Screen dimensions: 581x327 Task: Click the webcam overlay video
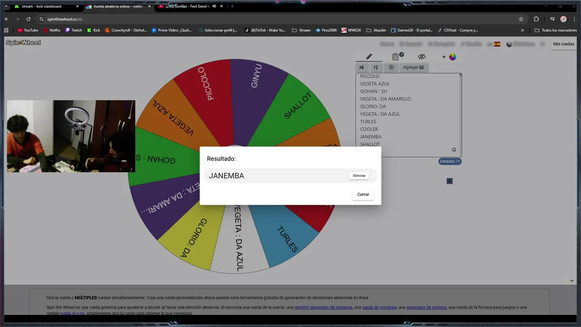point(71,136)
